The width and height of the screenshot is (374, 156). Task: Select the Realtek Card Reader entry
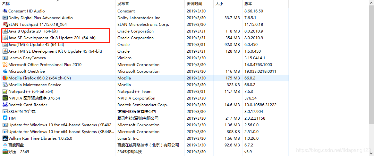click(x=28, y=105)
